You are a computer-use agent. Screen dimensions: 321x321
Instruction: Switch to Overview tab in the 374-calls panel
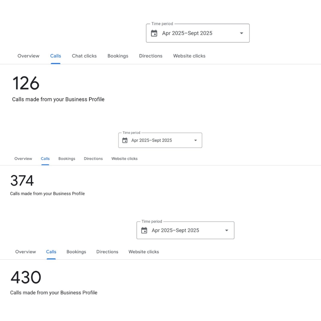pyautogui.click(x=23, y=159)
